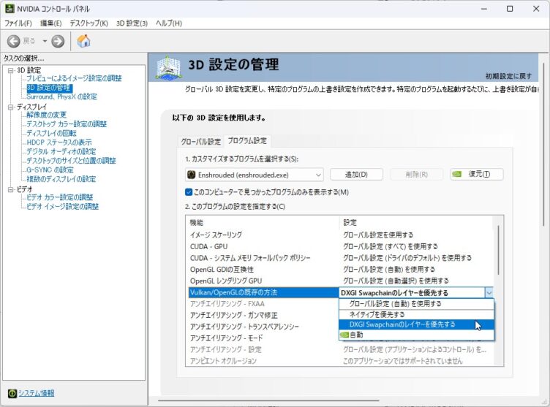
Task: Choose 自動 option in dropdown list
Action: [x=416, y=335]
